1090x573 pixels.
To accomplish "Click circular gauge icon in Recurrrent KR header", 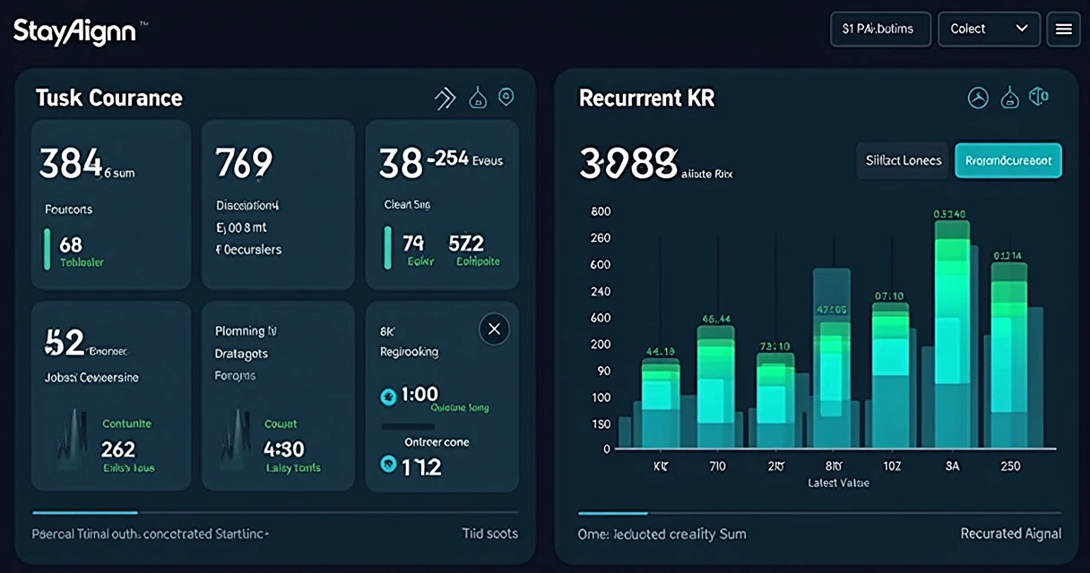I will tap(978, 98).
